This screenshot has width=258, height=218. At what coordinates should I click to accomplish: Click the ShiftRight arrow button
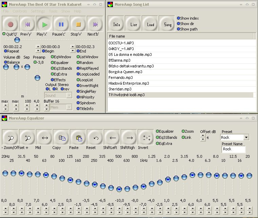(x=129, y=138)
